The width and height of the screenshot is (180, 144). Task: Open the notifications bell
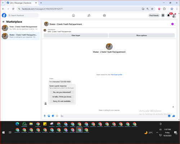[168, 15]
